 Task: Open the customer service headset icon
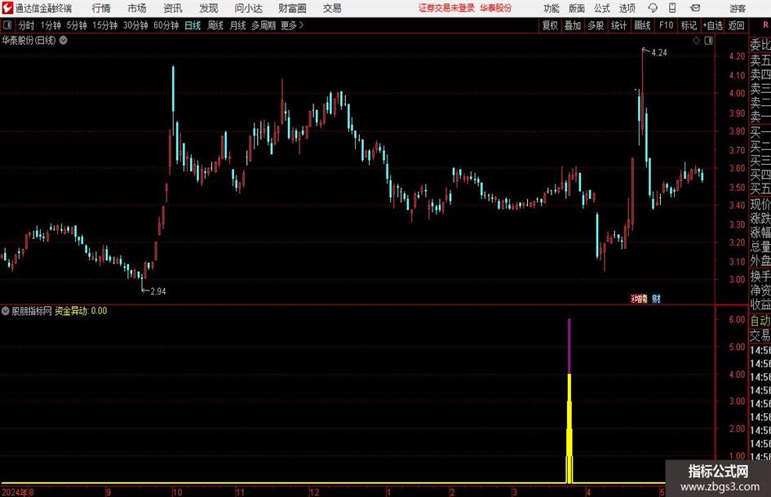pos(653,8)
